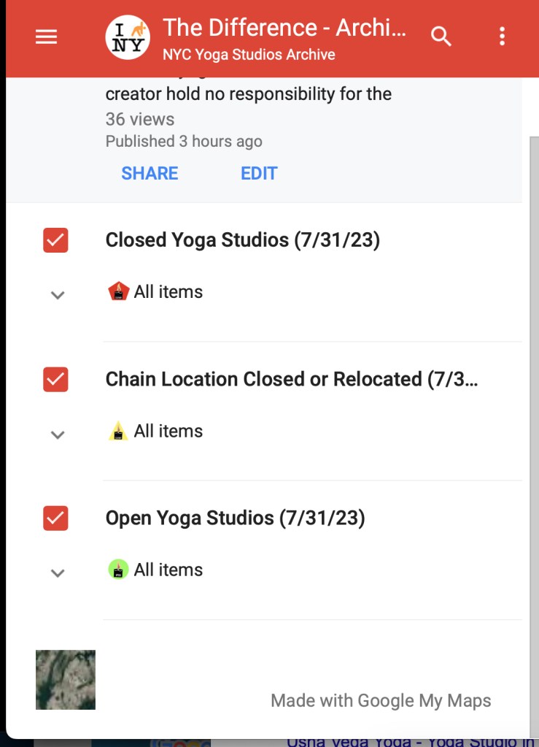The height and width of the screenshot is (747, 539).
Task: Click the EDIT button
Action: pyautogui.click(x=259, y=173)
